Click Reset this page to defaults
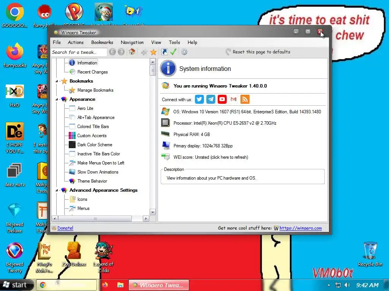This screenshot has width=389, height=291. click(258, 52)
